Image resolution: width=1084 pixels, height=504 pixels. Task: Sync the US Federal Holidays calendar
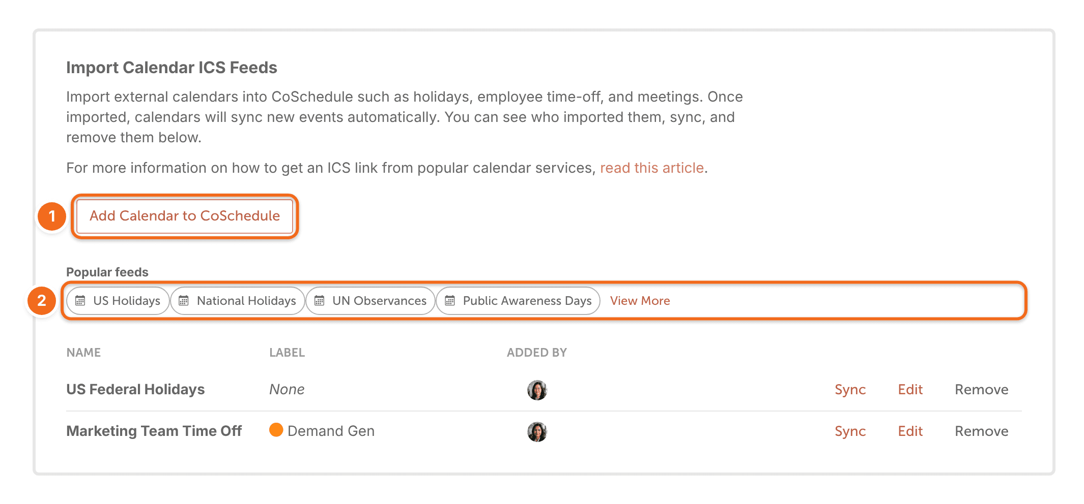coord(850,390)
